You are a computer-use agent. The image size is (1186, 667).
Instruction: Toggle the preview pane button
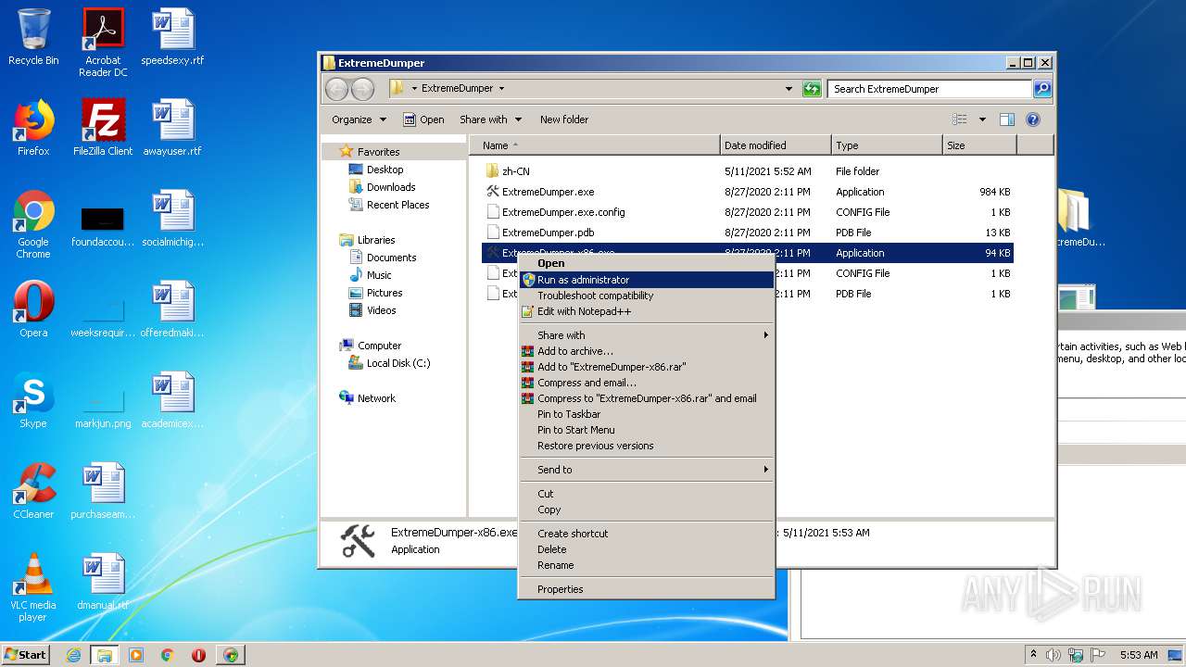[x=1007, y=120]
